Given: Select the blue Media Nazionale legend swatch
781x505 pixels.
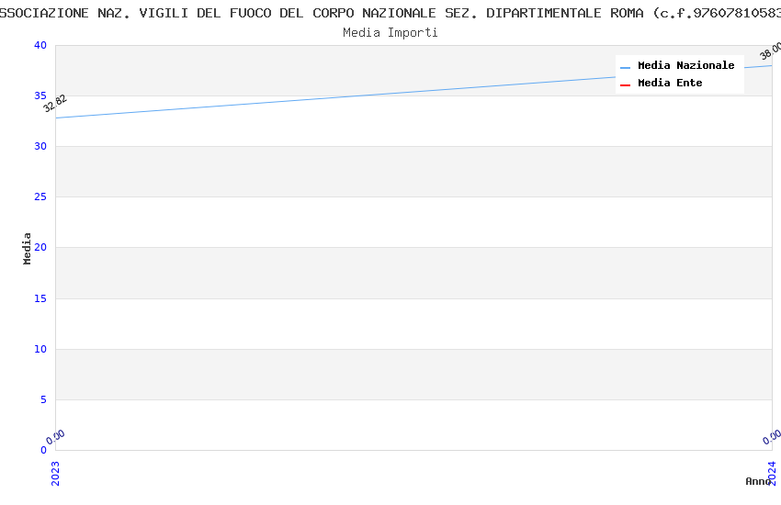Looking at the screenshot, I should [625, 68].
